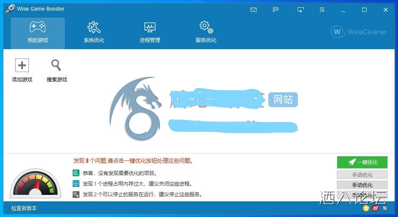Start the green 一键优化 button

point(362,162)
